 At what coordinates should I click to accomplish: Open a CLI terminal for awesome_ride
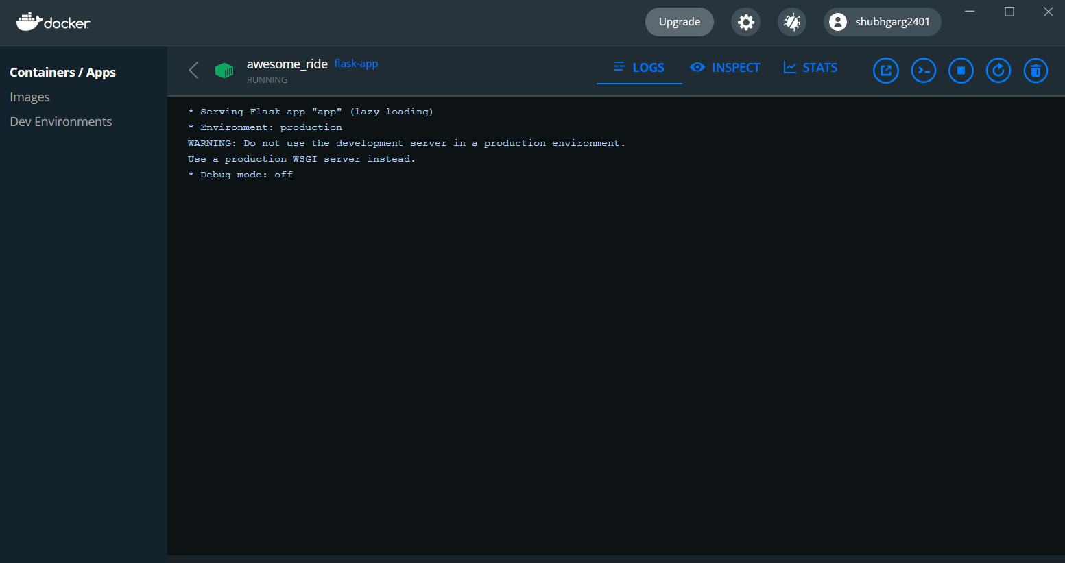pyautogui.click(x=923, y=70)
